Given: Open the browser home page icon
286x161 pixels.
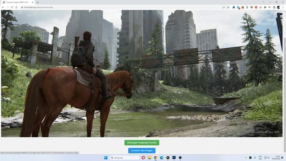Looking at the screenshot, I should (17, 7).
